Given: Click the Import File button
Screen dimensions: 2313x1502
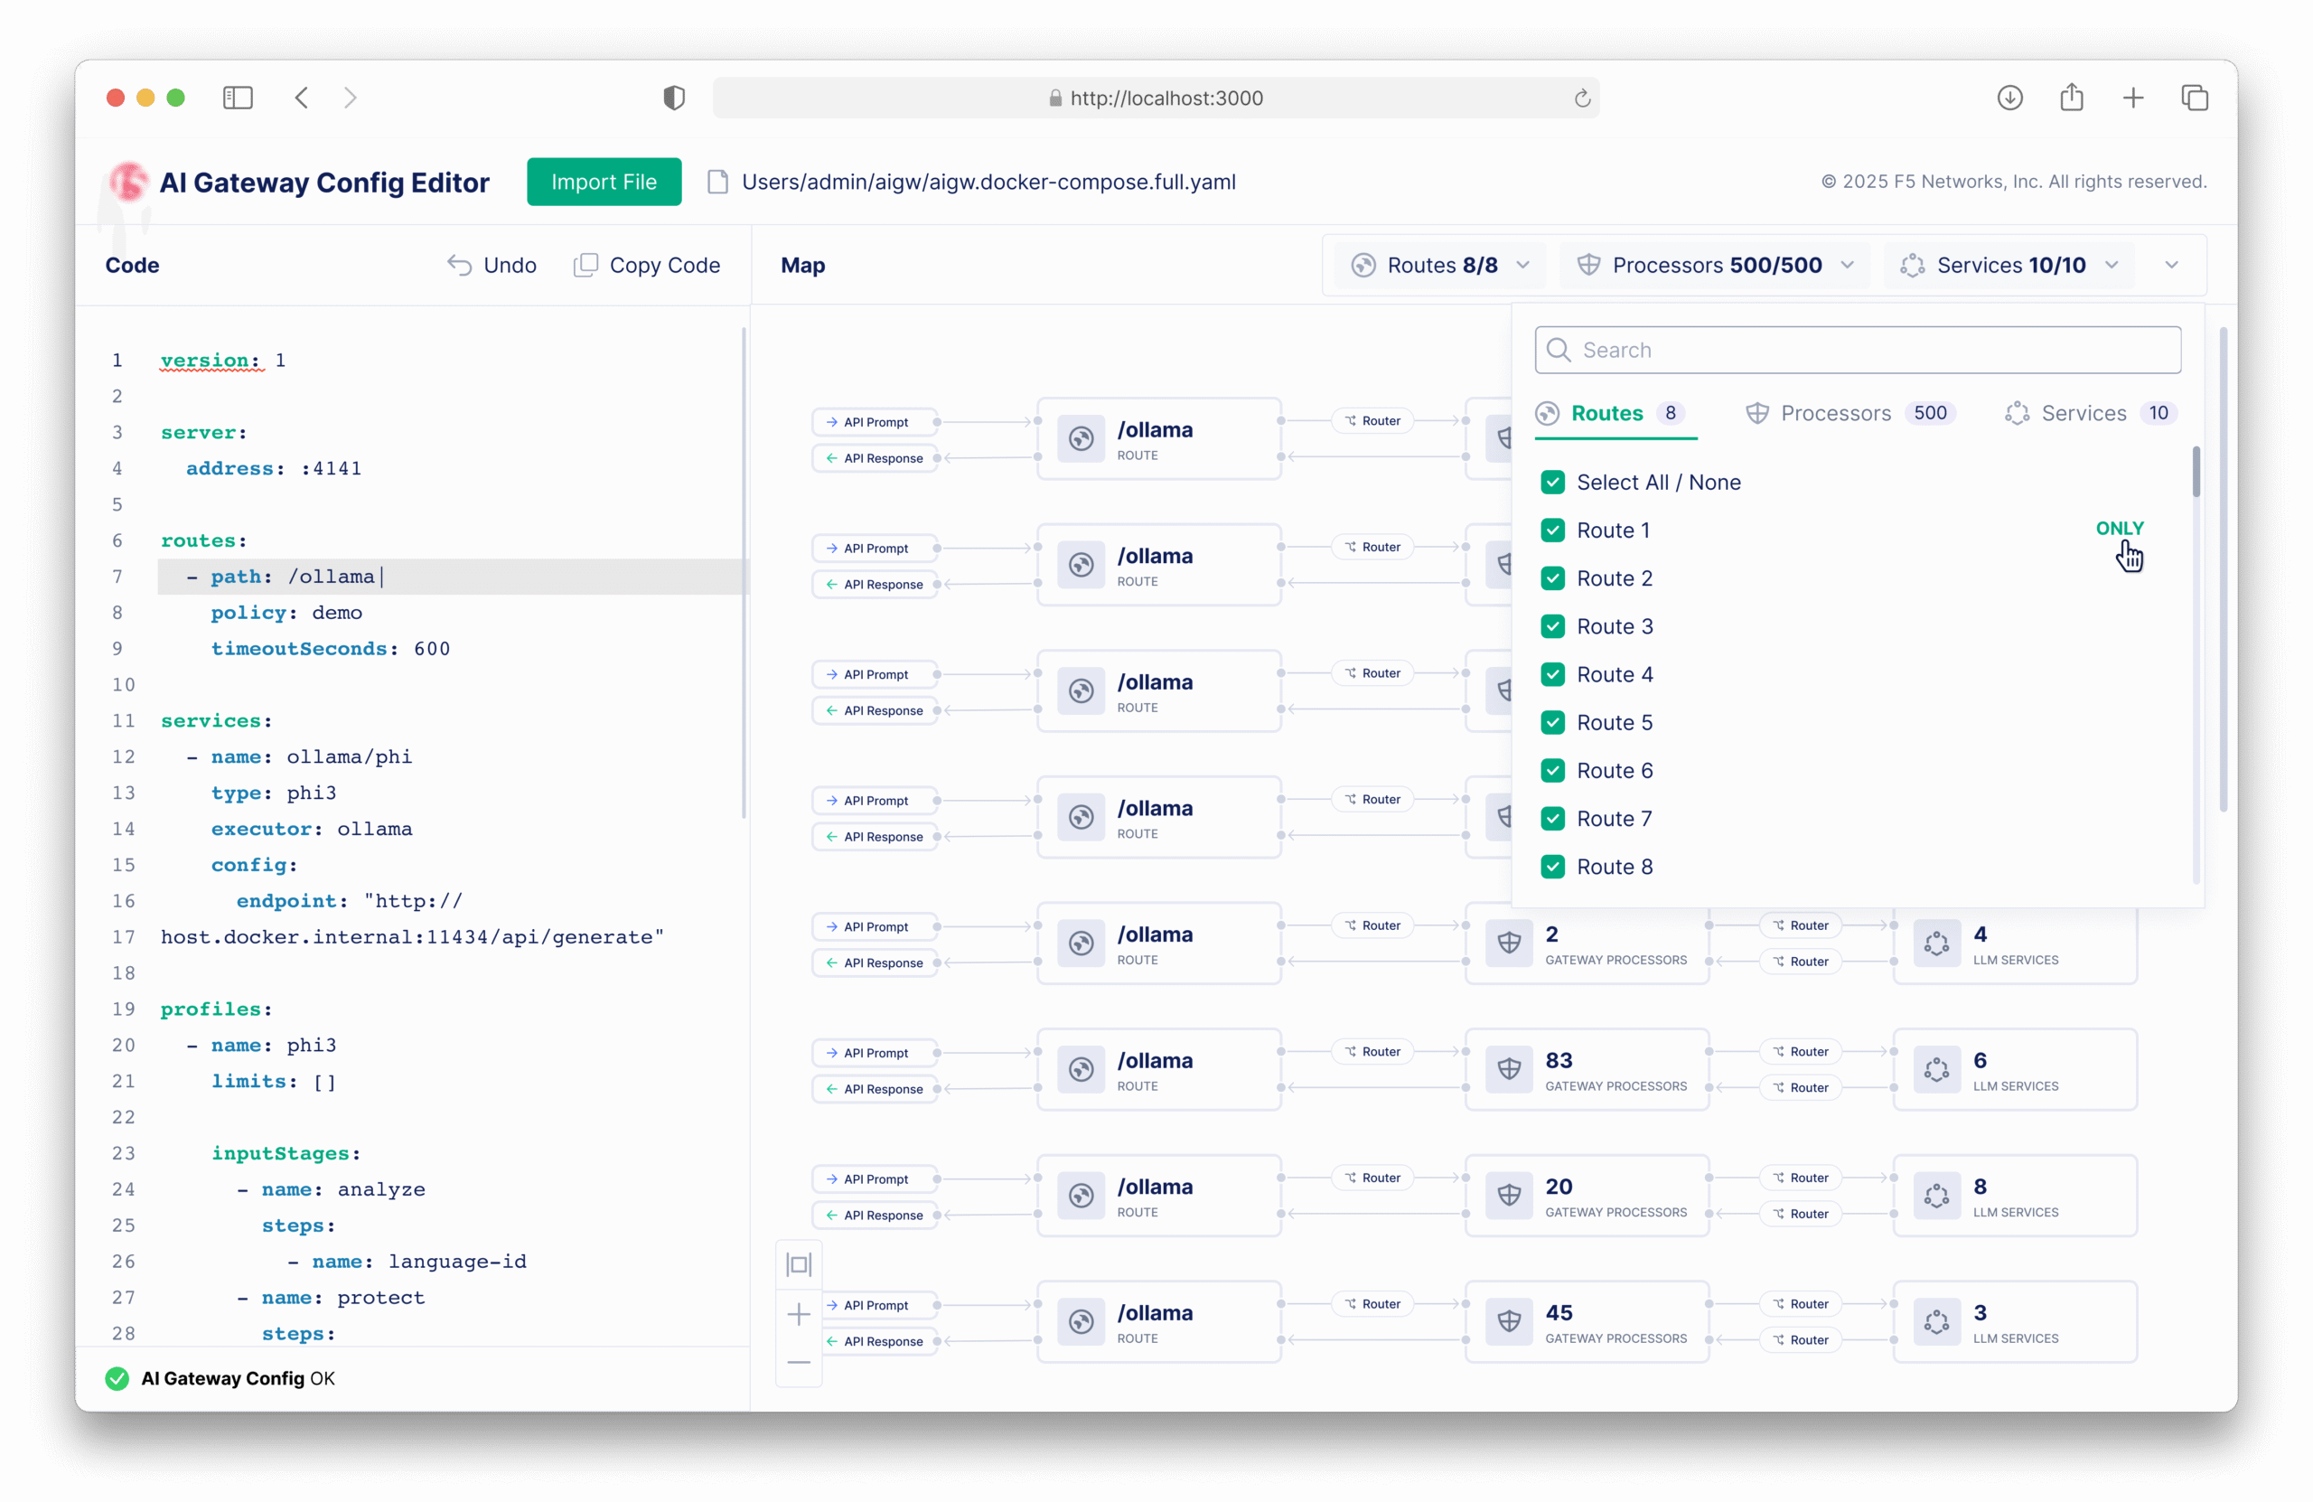Looking at the screenshot, I should coord(604,181).
